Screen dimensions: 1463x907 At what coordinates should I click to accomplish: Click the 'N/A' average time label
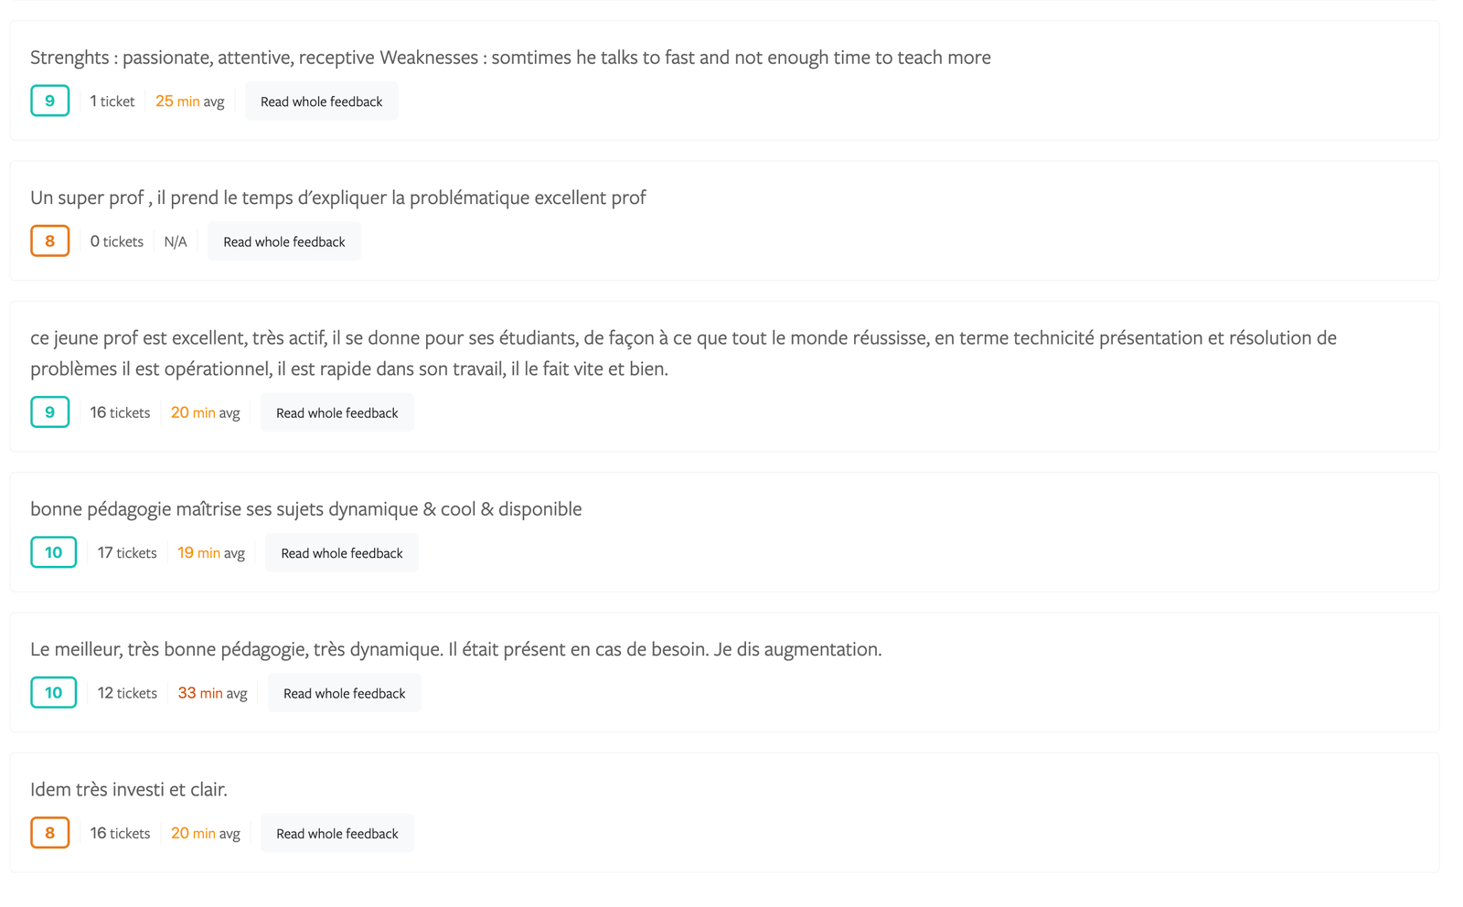[x=175, y=242]
